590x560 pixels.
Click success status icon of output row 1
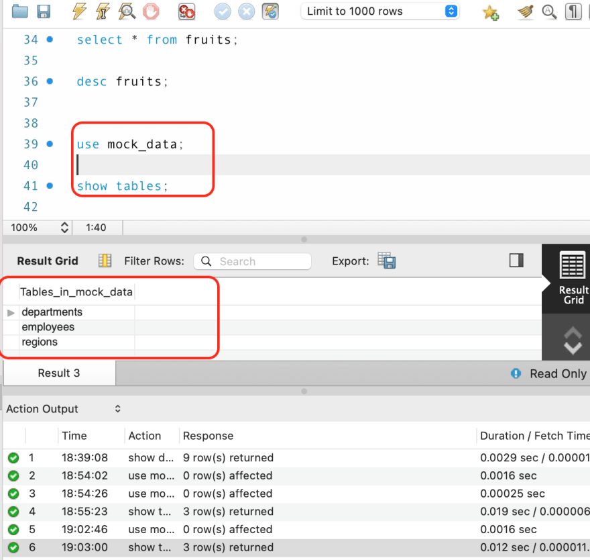point(13,458)
